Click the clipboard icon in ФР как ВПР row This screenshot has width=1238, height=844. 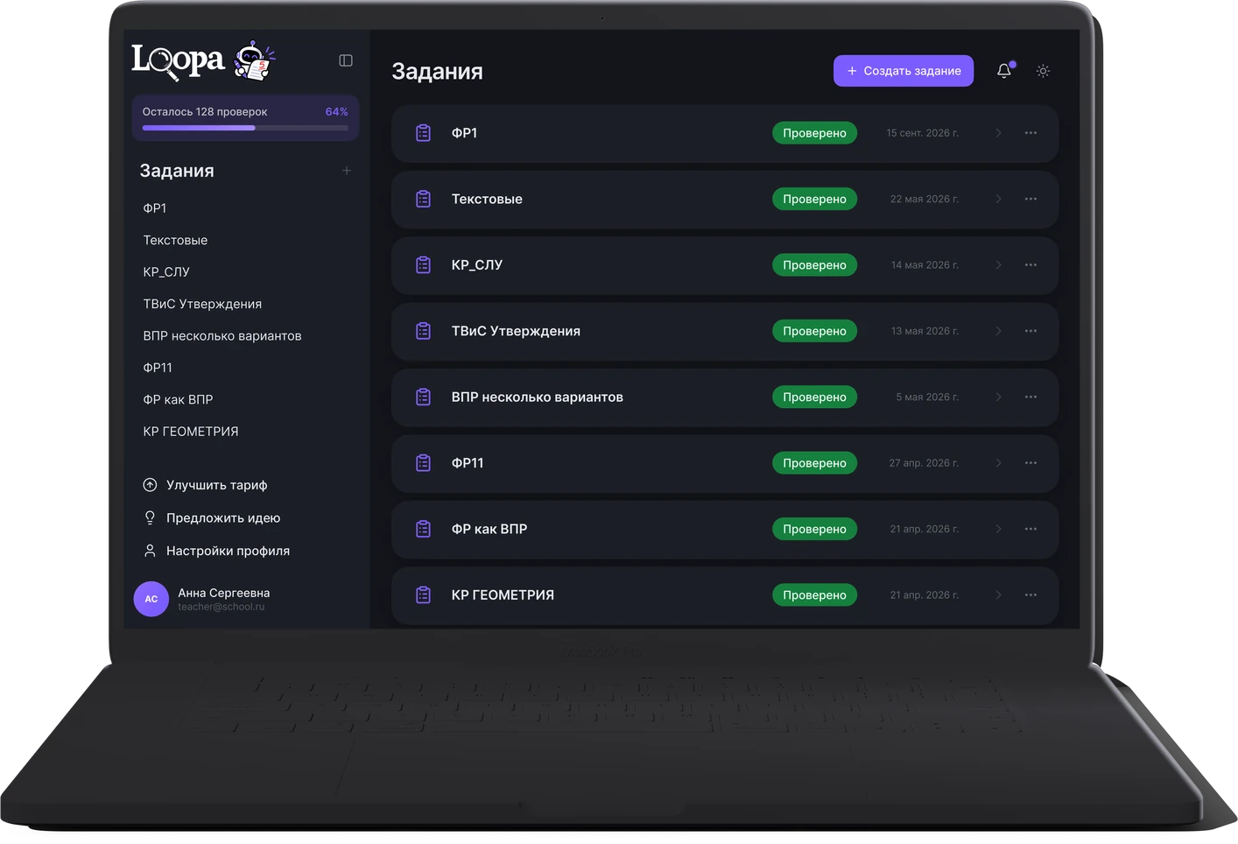pos(423,529)
